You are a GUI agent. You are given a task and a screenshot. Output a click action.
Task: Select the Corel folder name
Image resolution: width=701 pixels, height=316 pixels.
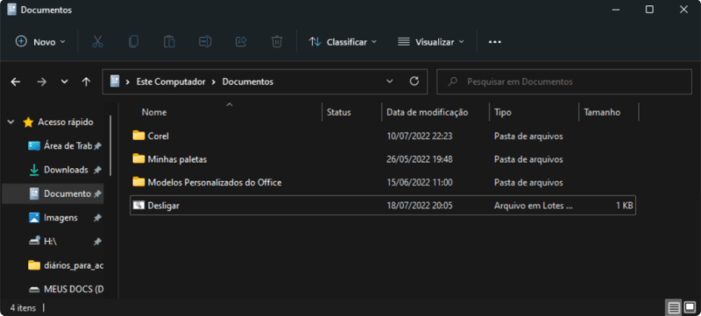click(159, 137)
